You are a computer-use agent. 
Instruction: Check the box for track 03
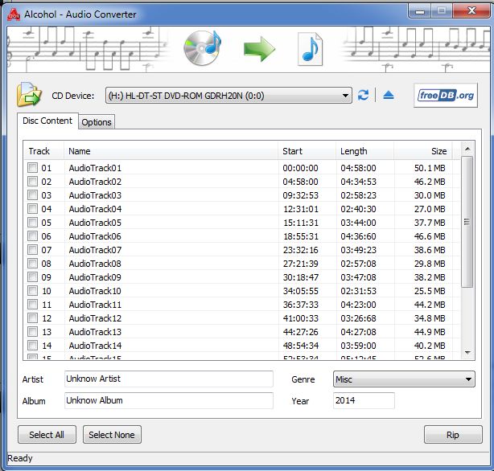point(32,195)
